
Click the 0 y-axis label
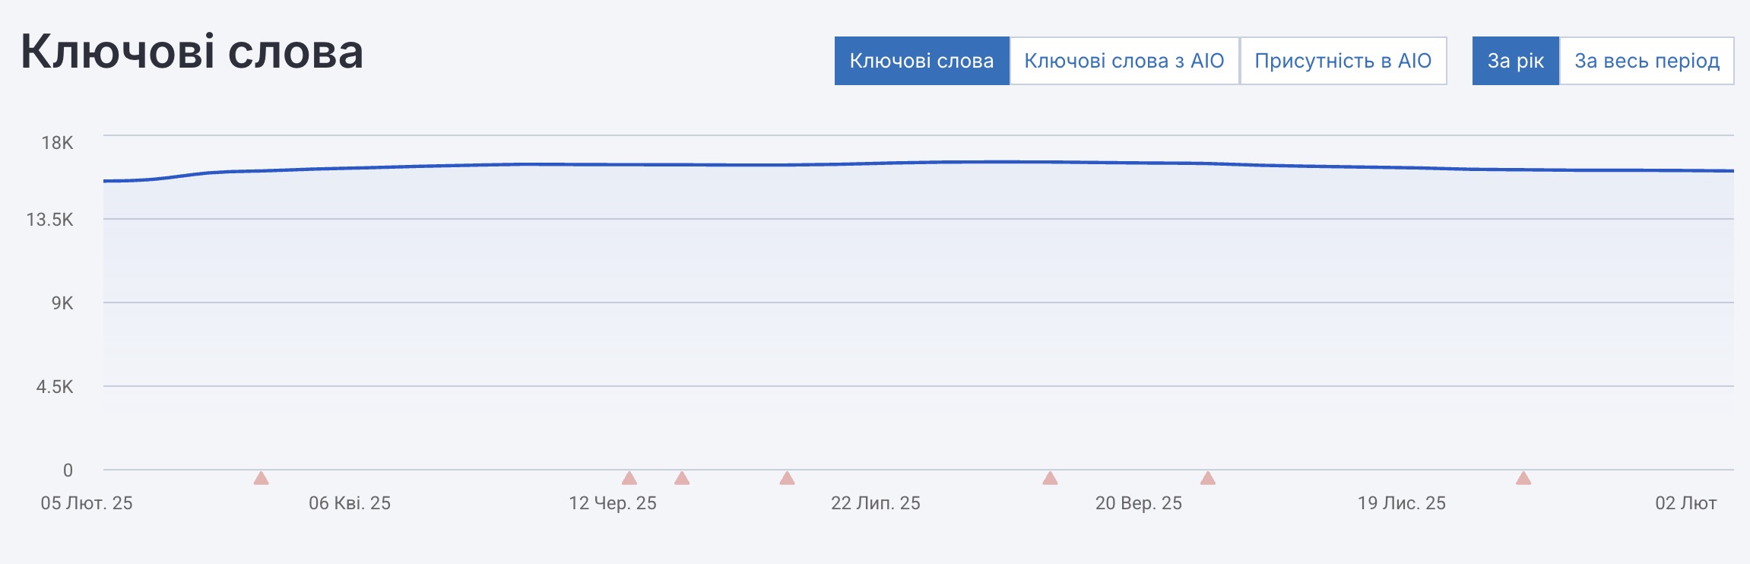point(68,471)
